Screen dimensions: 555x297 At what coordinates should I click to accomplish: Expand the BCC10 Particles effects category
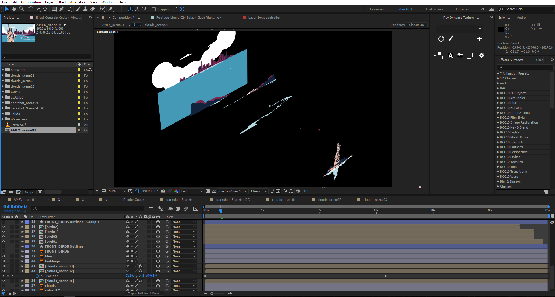coord(498,147)
